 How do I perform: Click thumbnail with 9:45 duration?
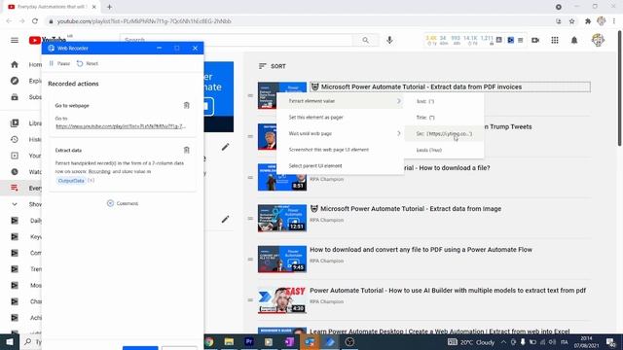(x=282, y=260)
